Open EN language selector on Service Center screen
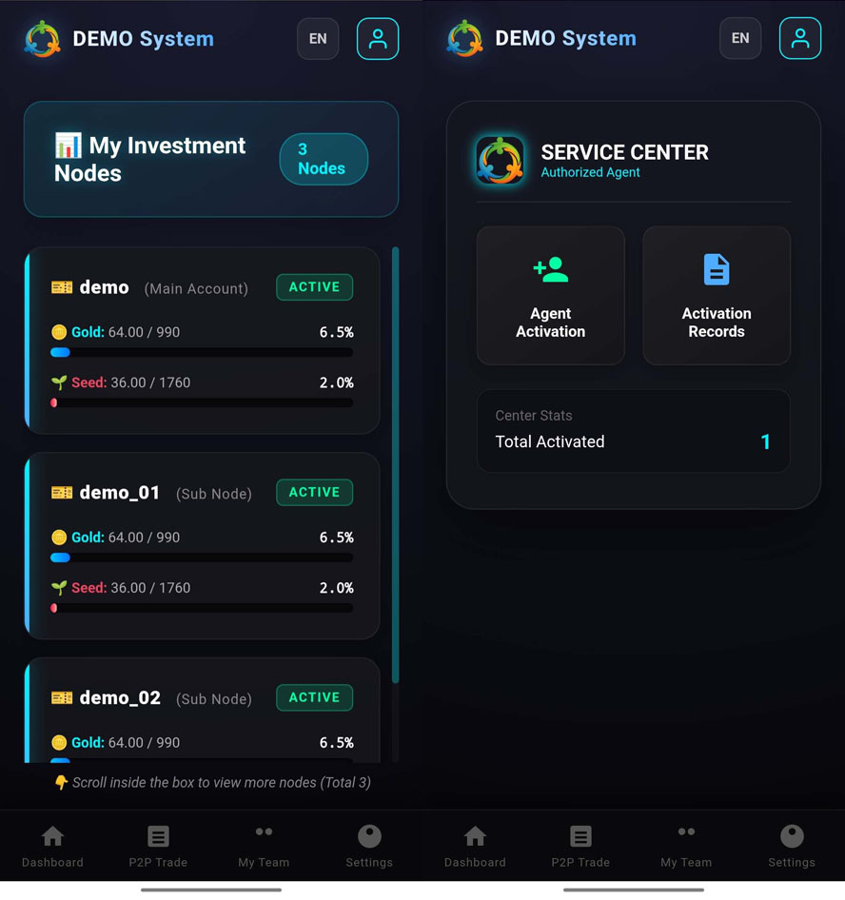The height and width of the screenshot is (900, 845). point(739,39)
